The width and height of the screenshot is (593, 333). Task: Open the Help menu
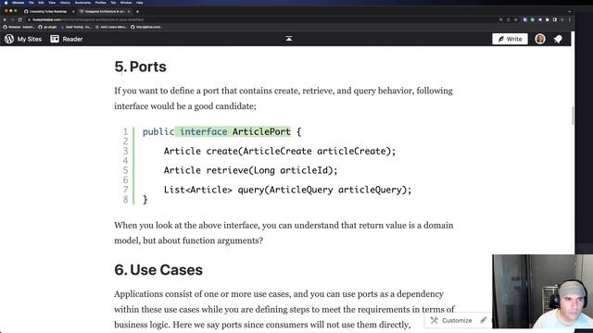pos(140,3)
